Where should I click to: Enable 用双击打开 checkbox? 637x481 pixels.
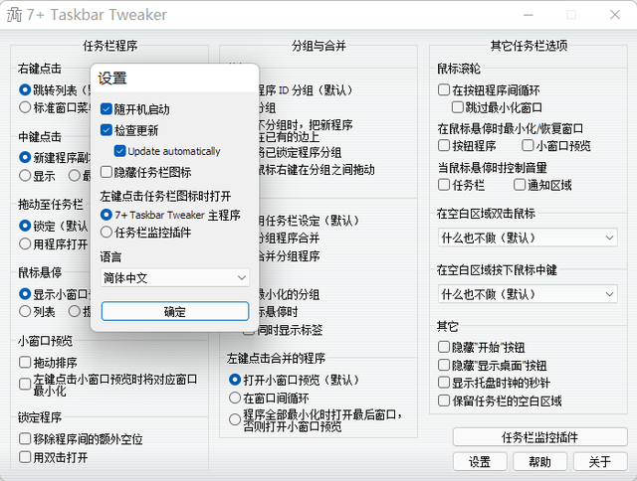click(x=25, y=457)
